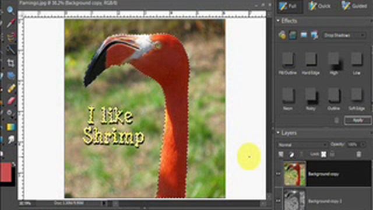Toggle lock all for the layer
Screen dimensions: 373x210
pyautogui.click(x=332, y=154)
